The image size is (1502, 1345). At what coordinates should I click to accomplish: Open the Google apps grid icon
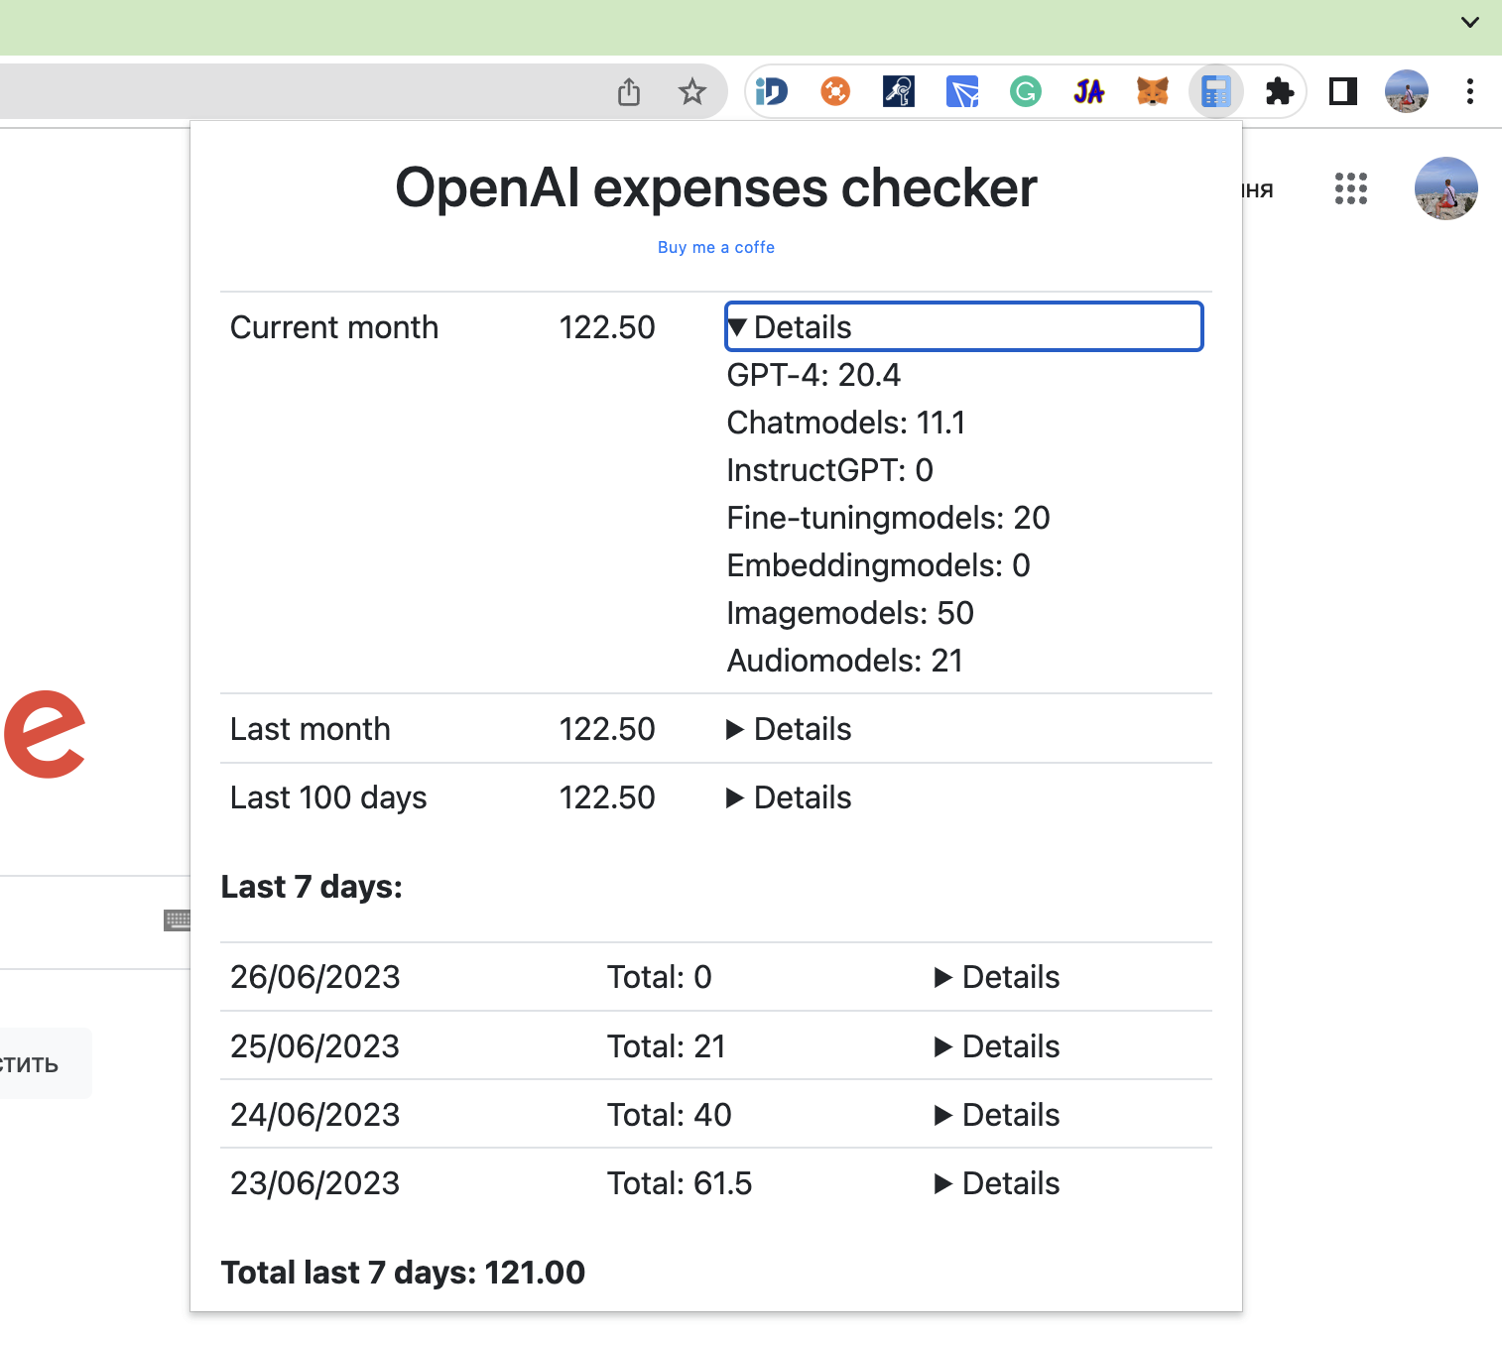click(x=1351, y=188)
